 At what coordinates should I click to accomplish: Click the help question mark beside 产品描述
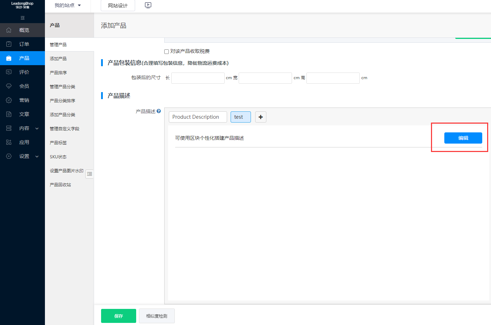(x=159, y=111)
